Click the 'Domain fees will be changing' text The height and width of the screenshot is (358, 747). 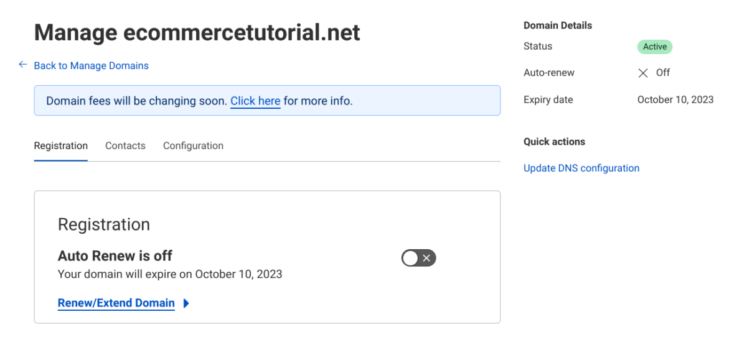point(136,101)
